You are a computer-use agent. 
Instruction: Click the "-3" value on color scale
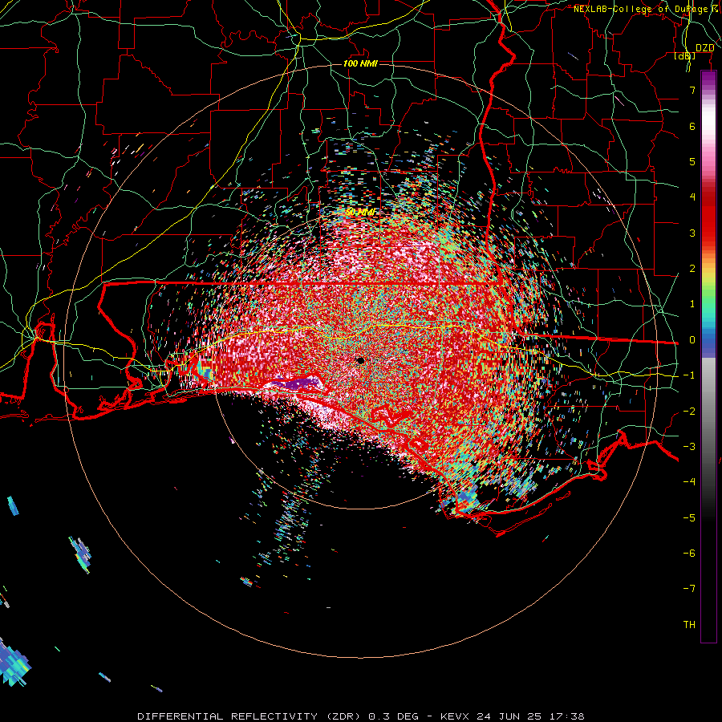pyautogui.click(x=689, y=447)
